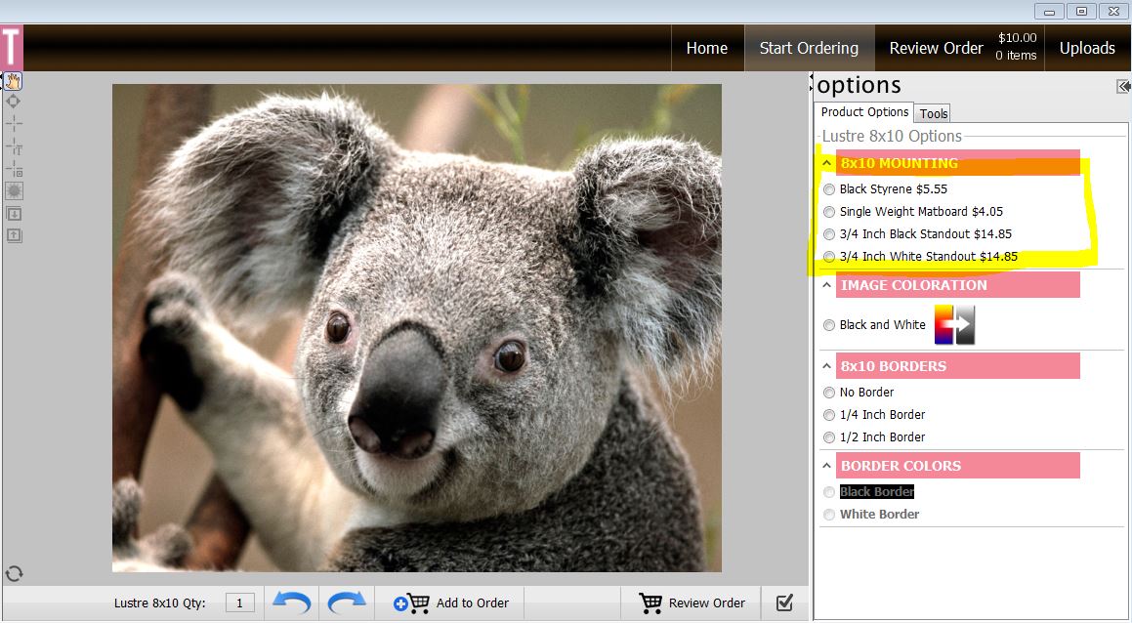The width and height of the screenshot is (1132, 623).
Task: Click the Lustre 8x10 quantity field
Action: (240, 603)
